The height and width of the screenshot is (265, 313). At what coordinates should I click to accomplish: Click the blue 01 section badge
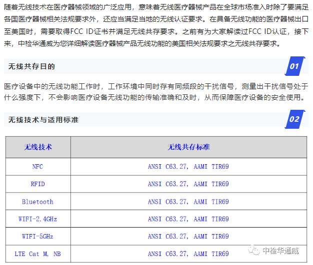(294, 66)
